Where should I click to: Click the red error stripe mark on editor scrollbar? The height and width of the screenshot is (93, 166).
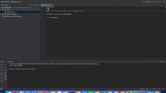point(165,12)
